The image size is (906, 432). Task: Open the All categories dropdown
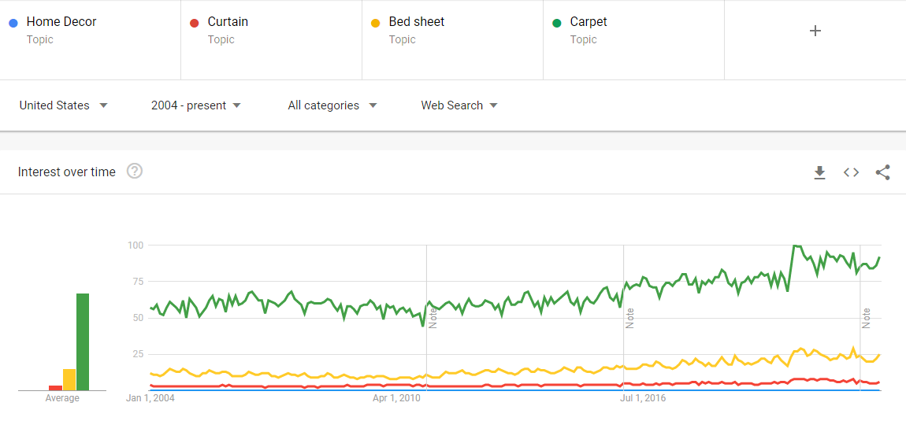332,105
